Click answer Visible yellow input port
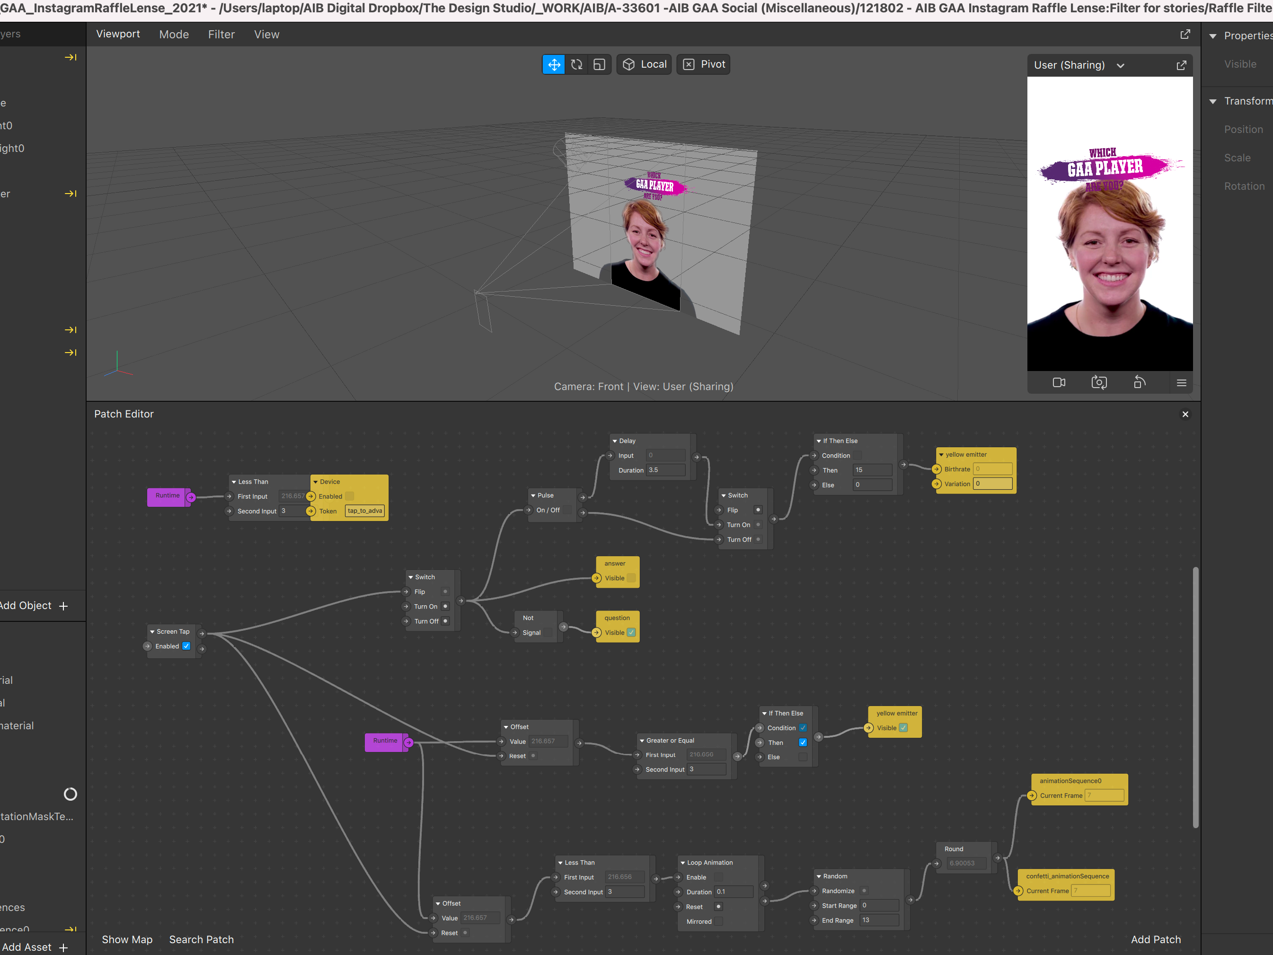 click(x=597, y=578)
